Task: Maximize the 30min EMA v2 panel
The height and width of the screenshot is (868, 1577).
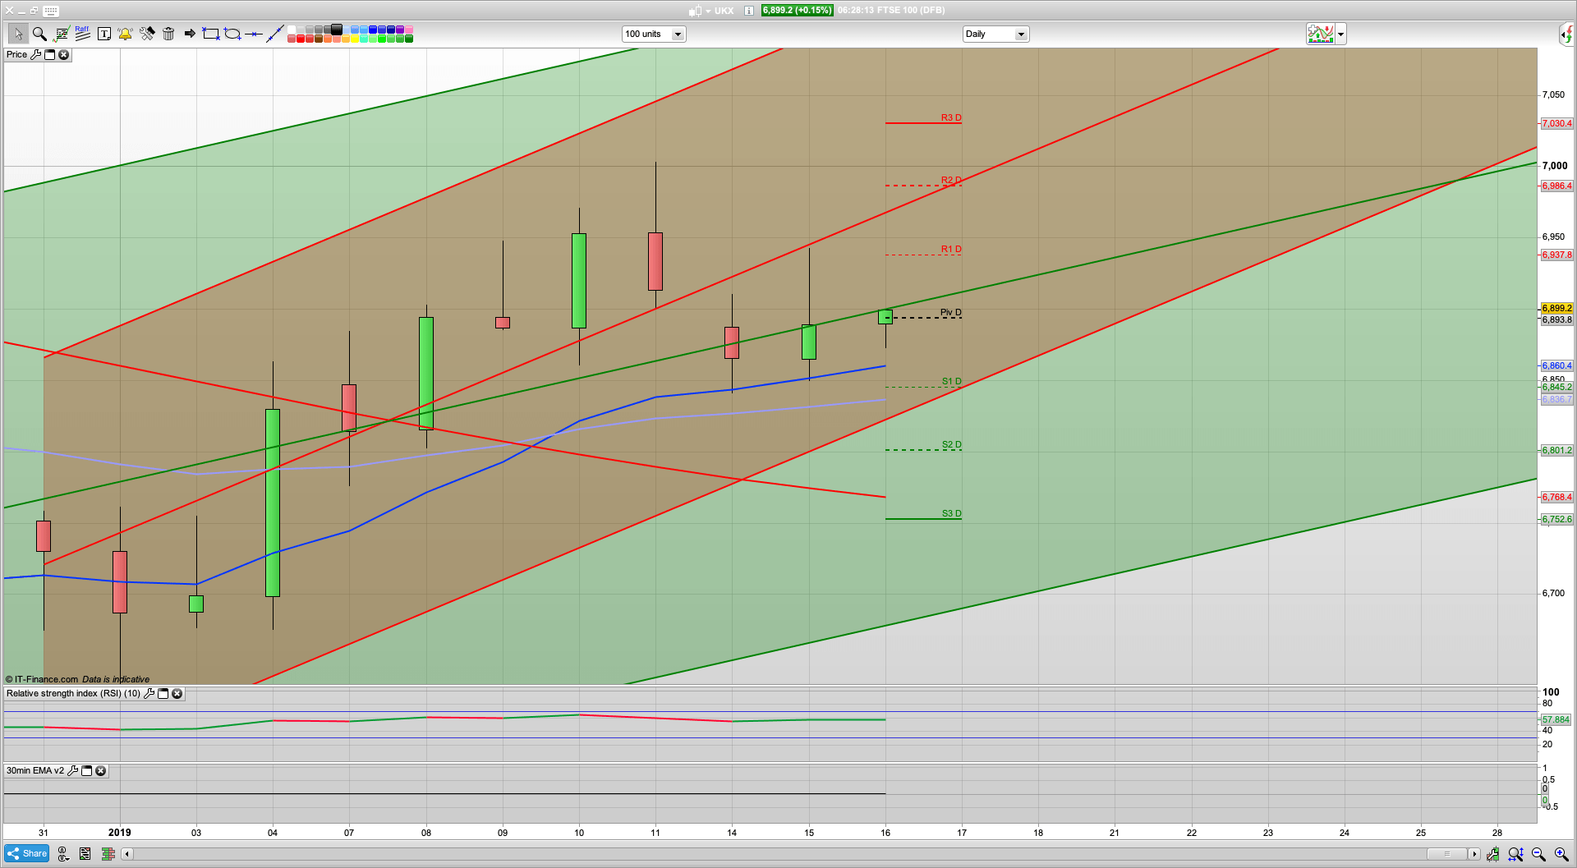Action: 86,770
